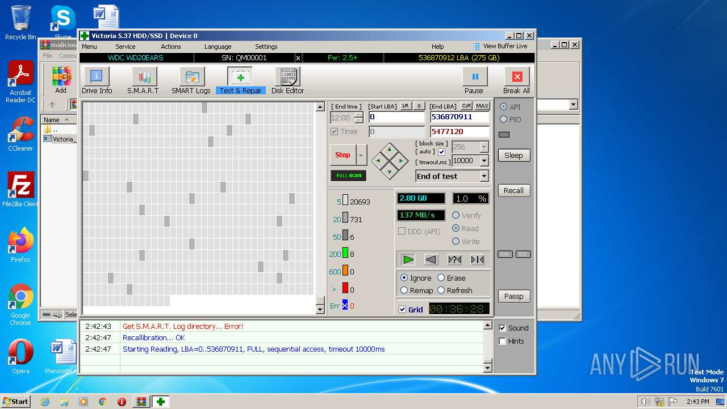Image resolution: width=727 pixels, height=409 pixels.
Task: Click the Passp button
Action: [513, 296]
